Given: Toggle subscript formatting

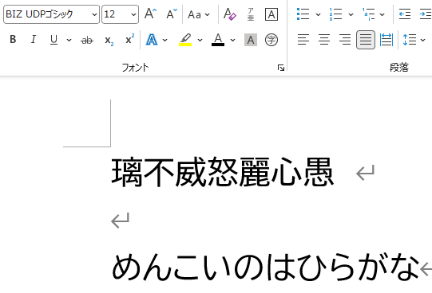Looking at the screenshot, I should coord(109,40).
